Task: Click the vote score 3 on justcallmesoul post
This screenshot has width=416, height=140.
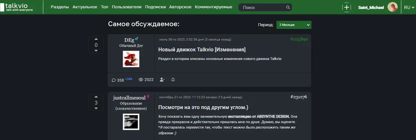Action: pos(96,103)
